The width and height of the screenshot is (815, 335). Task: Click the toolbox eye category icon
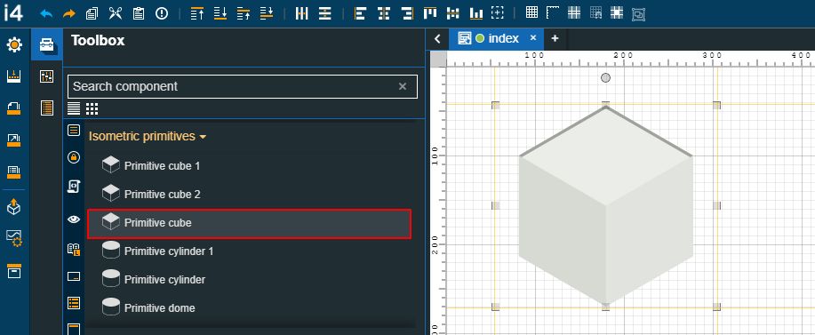[x=74, y=219]
